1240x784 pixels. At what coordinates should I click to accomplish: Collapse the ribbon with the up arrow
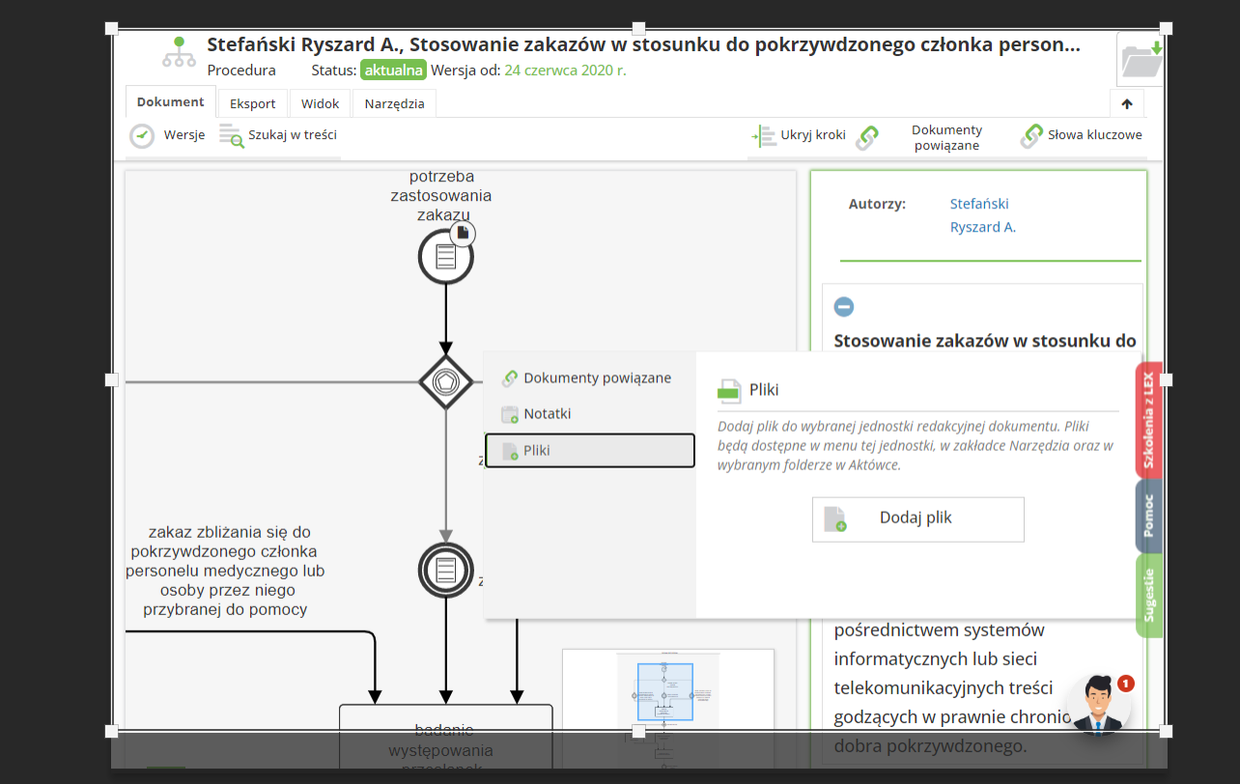(x=1127, y=104)
